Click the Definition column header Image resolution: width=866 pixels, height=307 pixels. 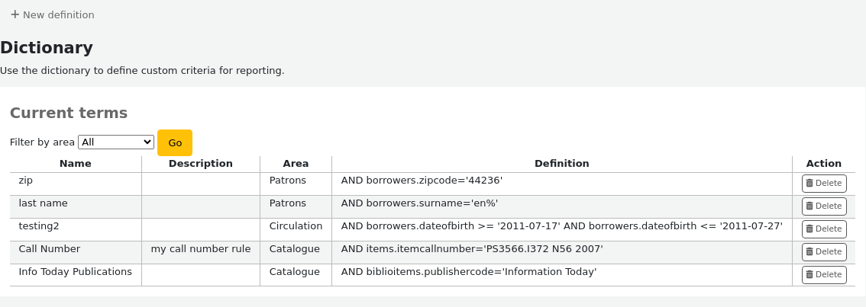(561, 164)
